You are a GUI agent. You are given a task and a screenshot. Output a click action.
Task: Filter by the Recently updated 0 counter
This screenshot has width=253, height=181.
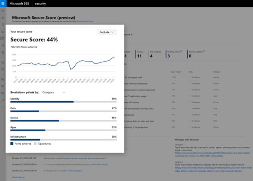coord(196,54)
